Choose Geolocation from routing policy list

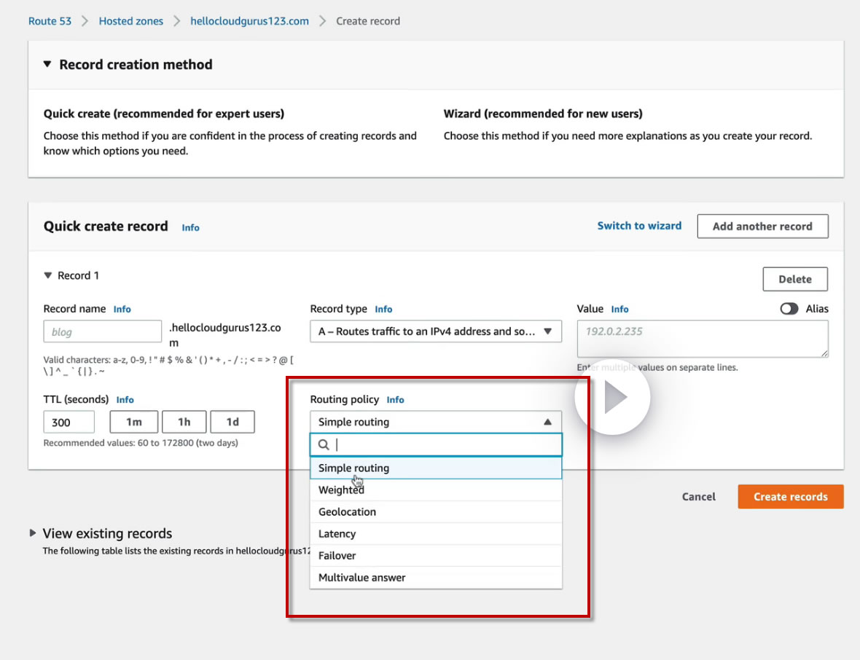pos(347,512)
